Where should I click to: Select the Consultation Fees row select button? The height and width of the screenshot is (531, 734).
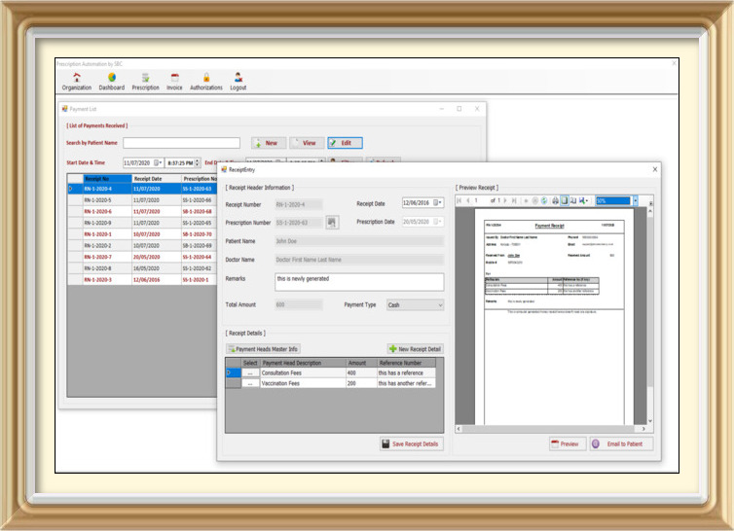(x=251, y=372)
